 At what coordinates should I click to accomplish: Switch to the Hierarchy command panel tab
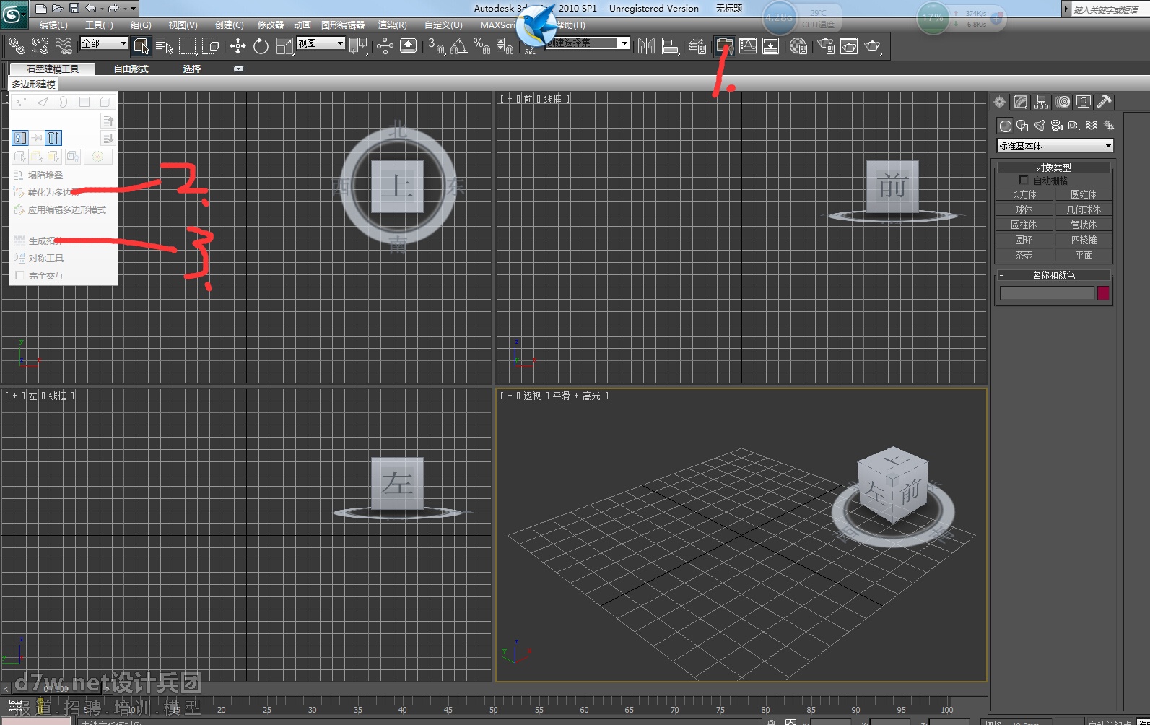(x=1041, y=102)
